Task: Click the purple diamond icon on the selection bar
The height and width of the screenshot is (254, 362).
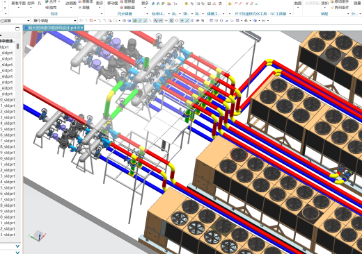Action: (198, 21)
